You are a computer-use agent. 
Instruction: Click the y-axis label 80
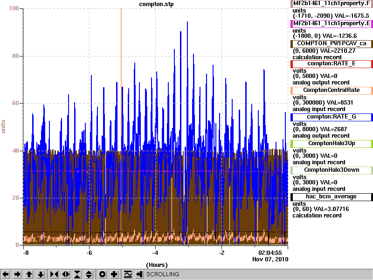pyautogui.click(x=15, y=56)
